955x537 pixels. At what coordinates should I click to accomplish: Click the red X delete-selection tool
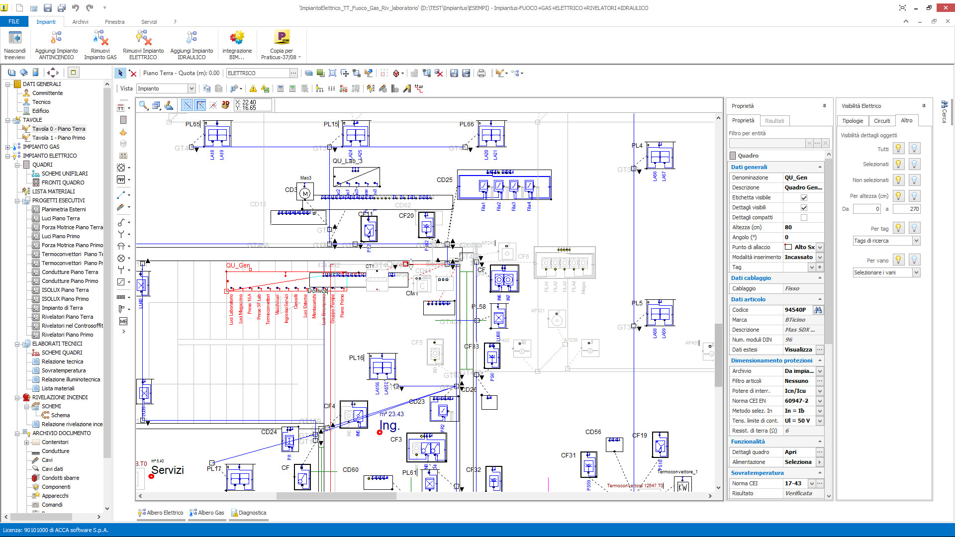click(133, 73)
